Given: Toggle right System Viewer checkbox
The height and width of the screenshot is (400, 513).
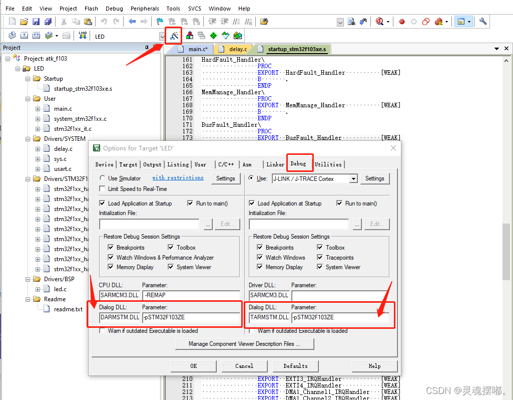Looking at the screenshot, I should point(320,267).
